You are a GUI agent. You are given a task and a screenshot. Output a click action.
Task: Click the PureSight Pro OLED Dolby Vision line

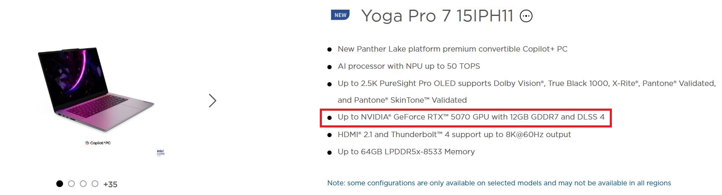coord(526,83)
